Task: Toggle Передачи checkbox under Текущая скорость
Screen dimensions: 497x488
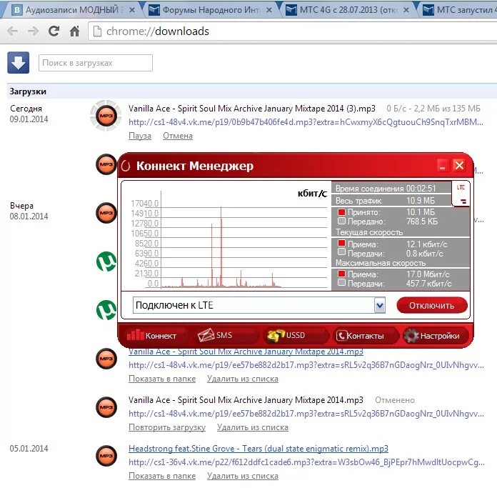Action: [x=341, y=252]
